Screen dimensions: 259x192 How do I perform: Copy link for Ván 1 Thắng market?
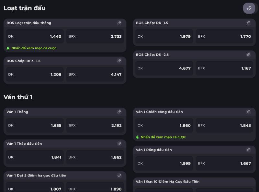point(119,112)
